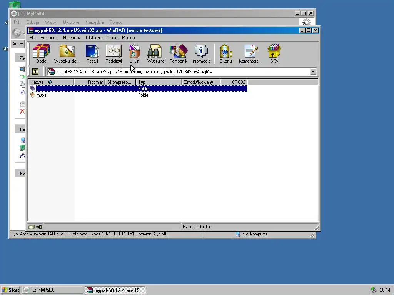The image size is (394, 295).
Task: Show archive Informacje
Action: click(x=201, y=53)
